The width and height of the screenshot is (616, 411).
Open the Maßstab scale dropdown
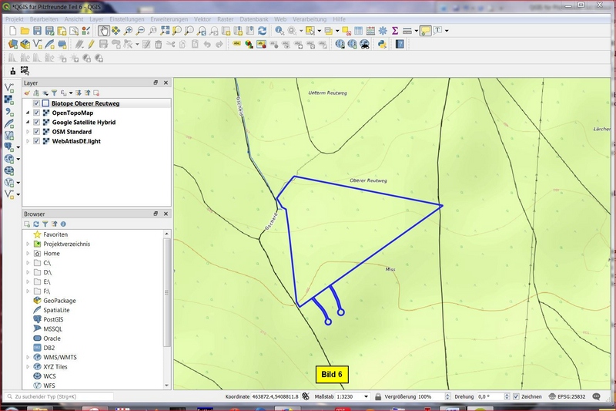click(366, 396)
